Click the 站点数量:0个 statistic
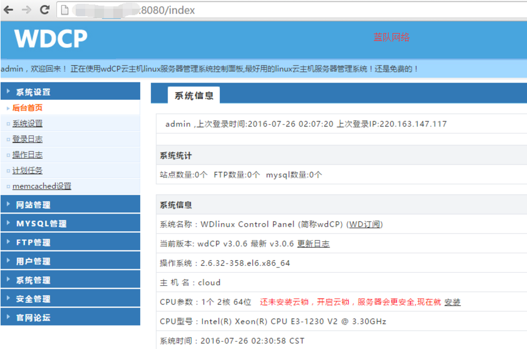The image size is (527, 349). point(184,175)
